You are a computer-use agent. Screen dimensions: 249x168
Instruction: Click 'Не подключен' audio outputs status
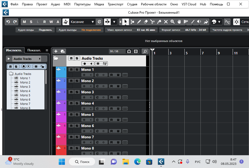click(91, 30)
